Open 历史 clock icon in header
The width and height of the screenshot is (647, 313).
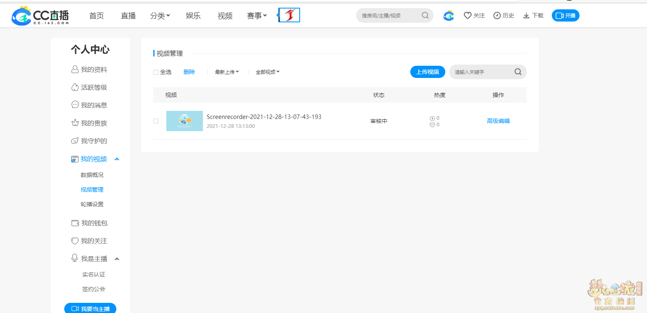pos(497,15)
